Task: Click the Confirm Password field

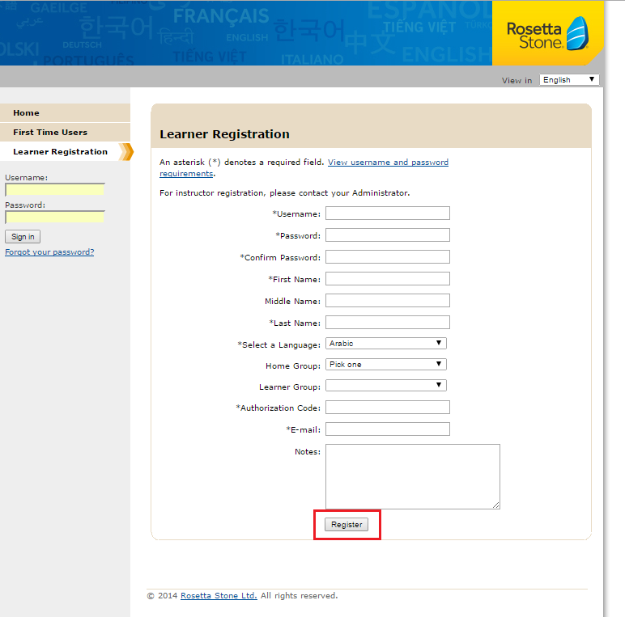Action: [387, 257]
